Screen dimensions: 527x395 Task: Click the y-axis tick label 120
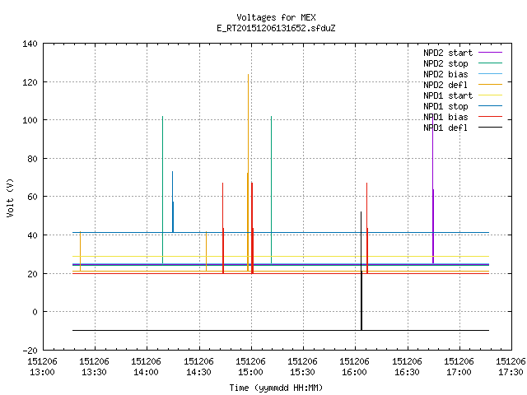[30, 82]
